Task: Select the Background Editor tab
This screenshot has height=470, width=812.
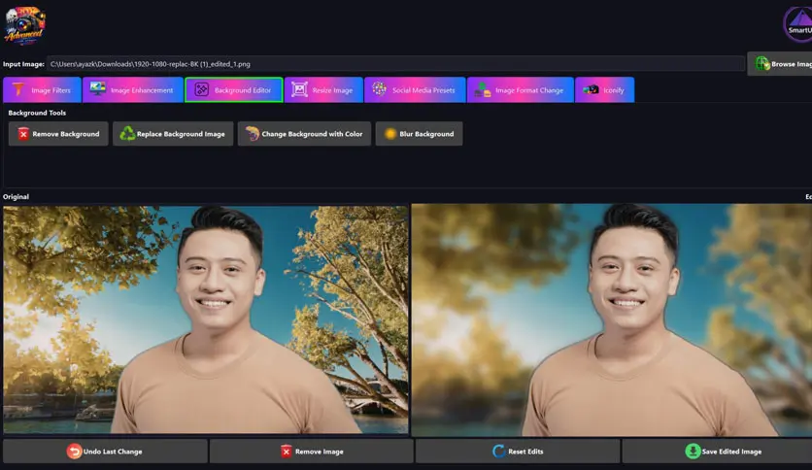Action: pos(233,90)
